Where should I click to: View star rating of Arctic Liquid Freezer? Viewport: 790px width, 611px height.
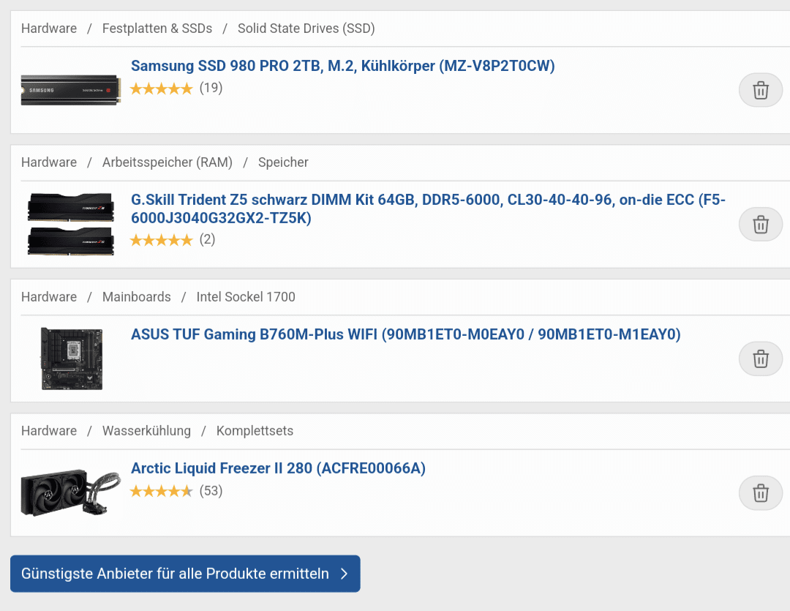(x=161, y=491)
